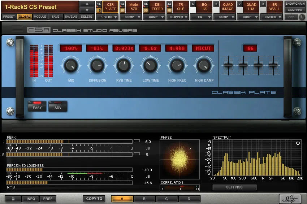This screenshot has width=307, height=204.
Task: Toggle the spectrum analyzer power icon
Action: [298, 143]
